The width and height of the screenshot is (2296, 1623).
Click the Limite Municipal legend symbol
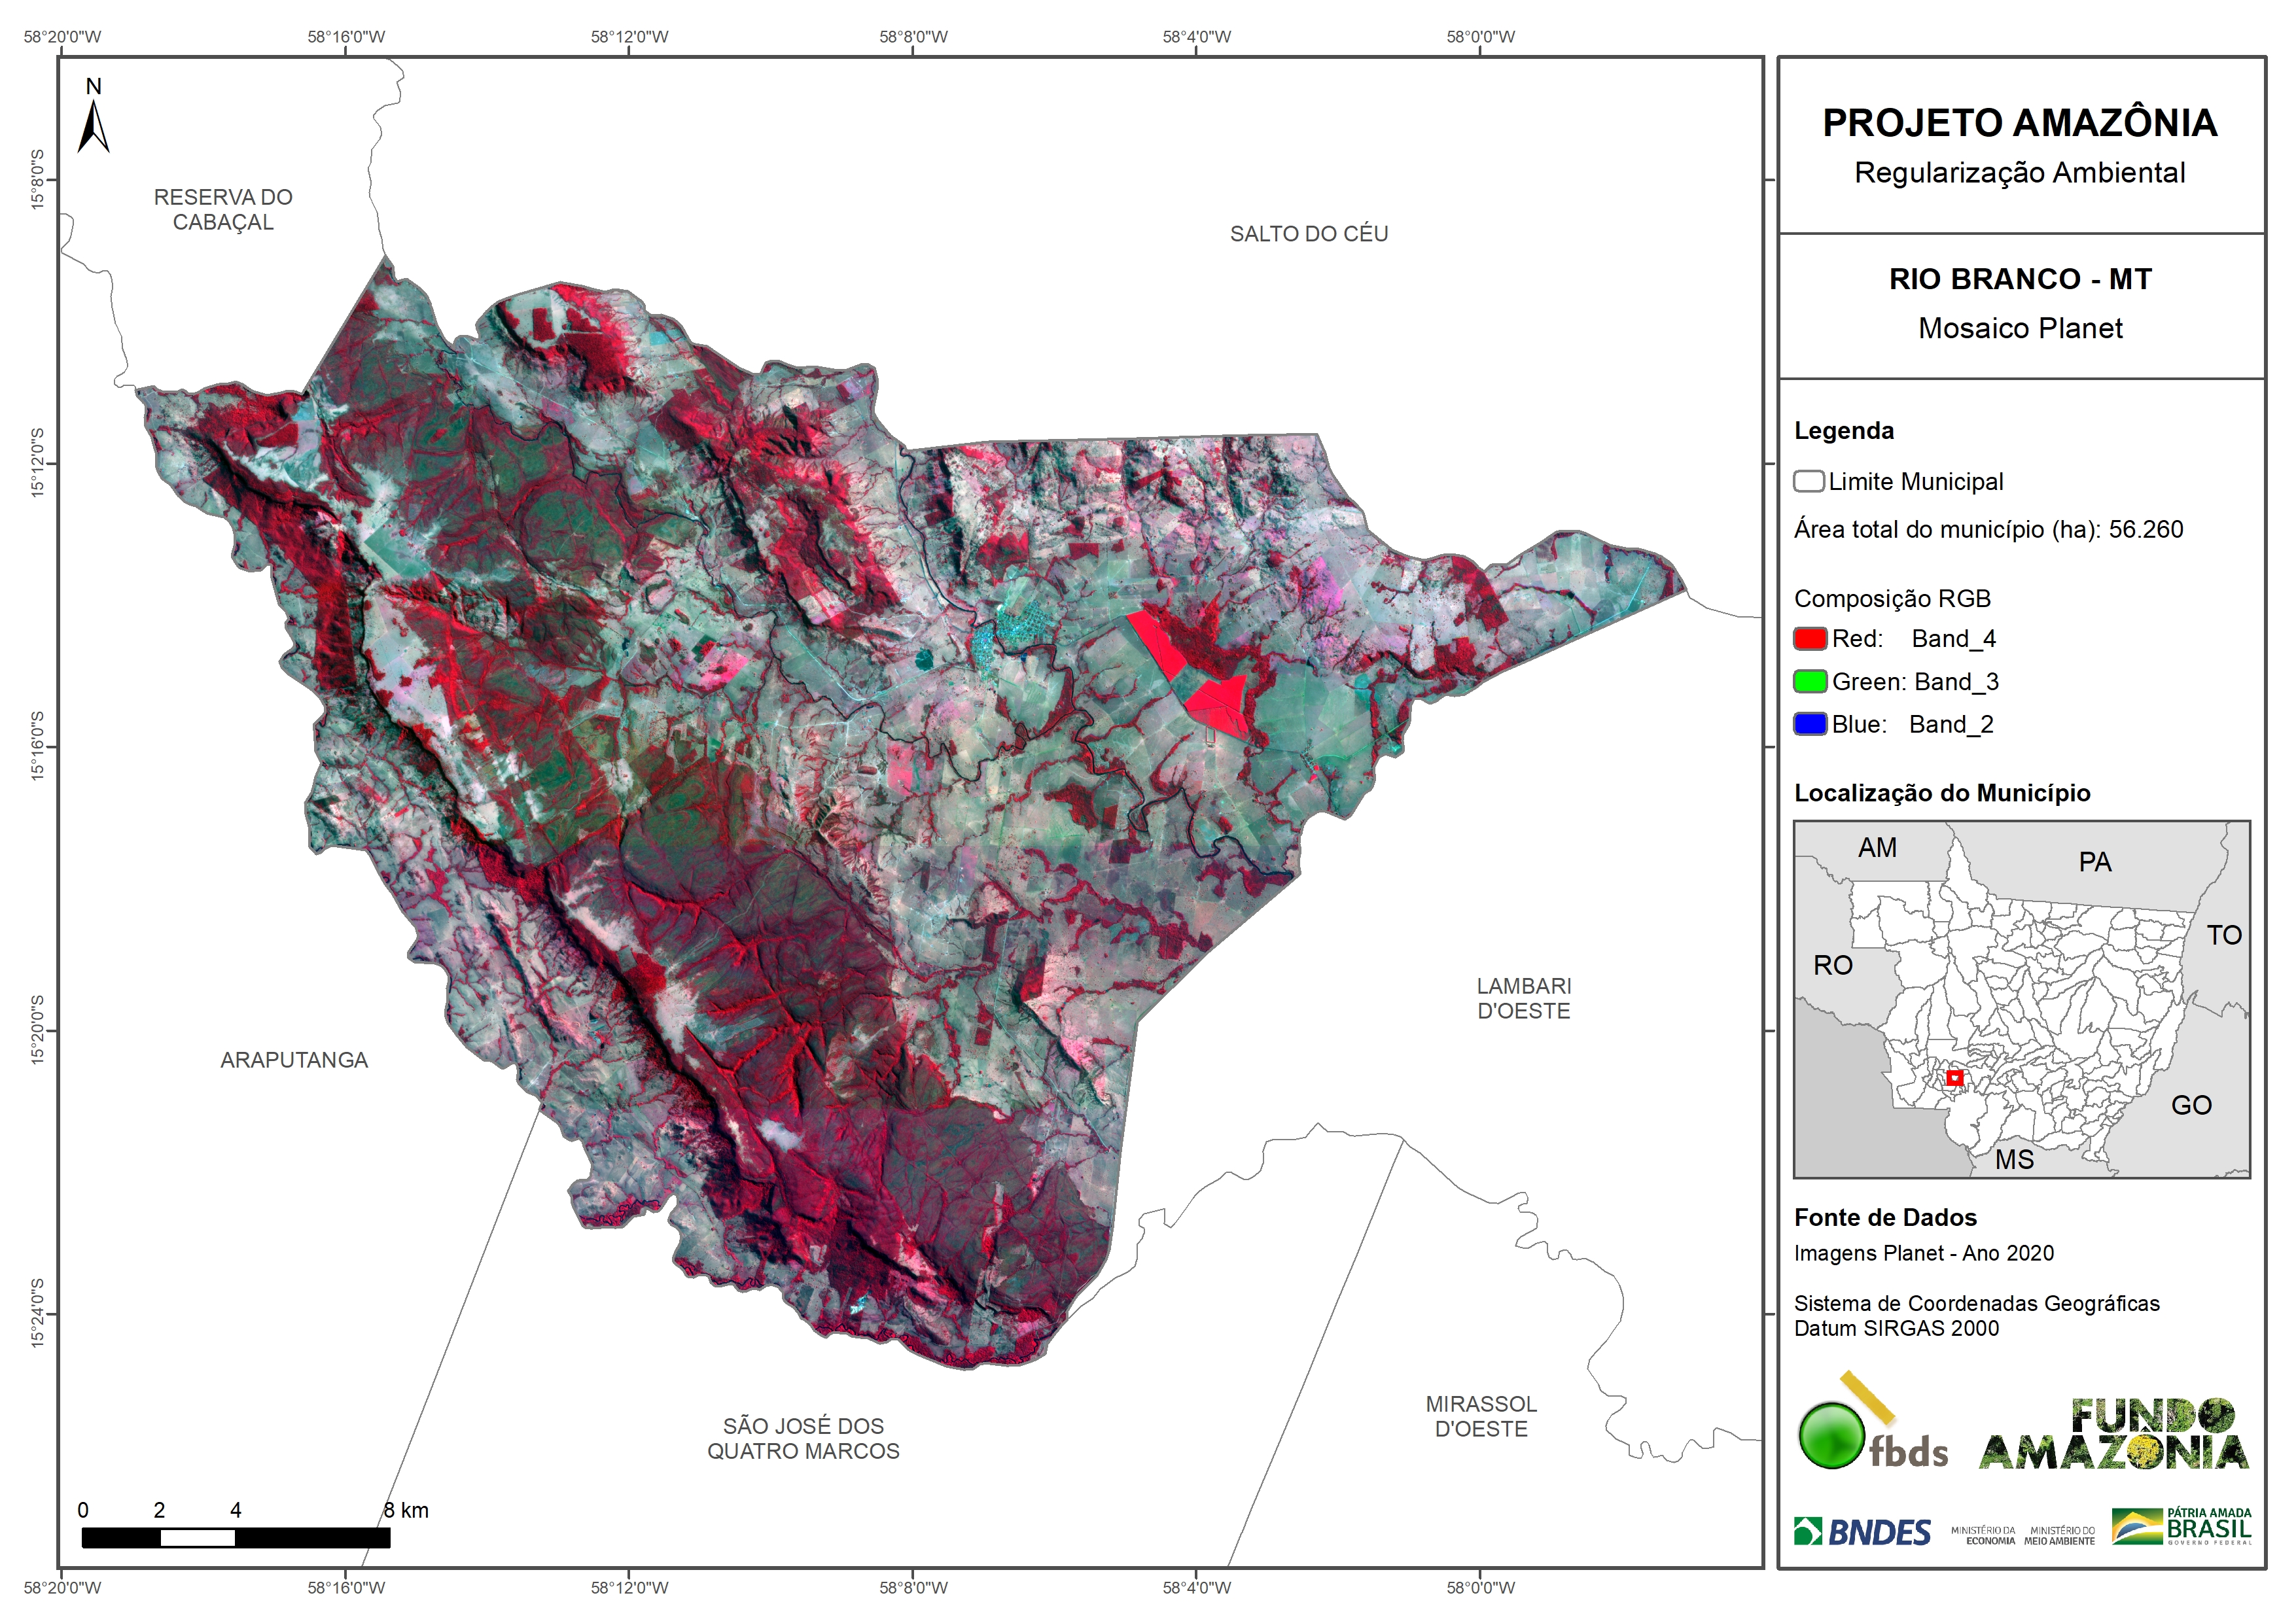[1808, 481]
